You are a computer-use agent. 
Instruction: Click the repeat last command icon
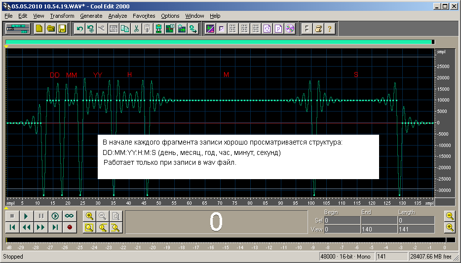(x=91, y=29)
